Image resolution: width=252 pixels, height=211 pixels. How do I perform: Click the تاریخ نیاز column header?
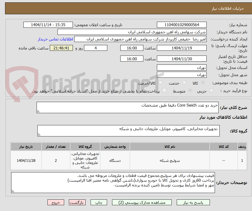click(26, 146)
